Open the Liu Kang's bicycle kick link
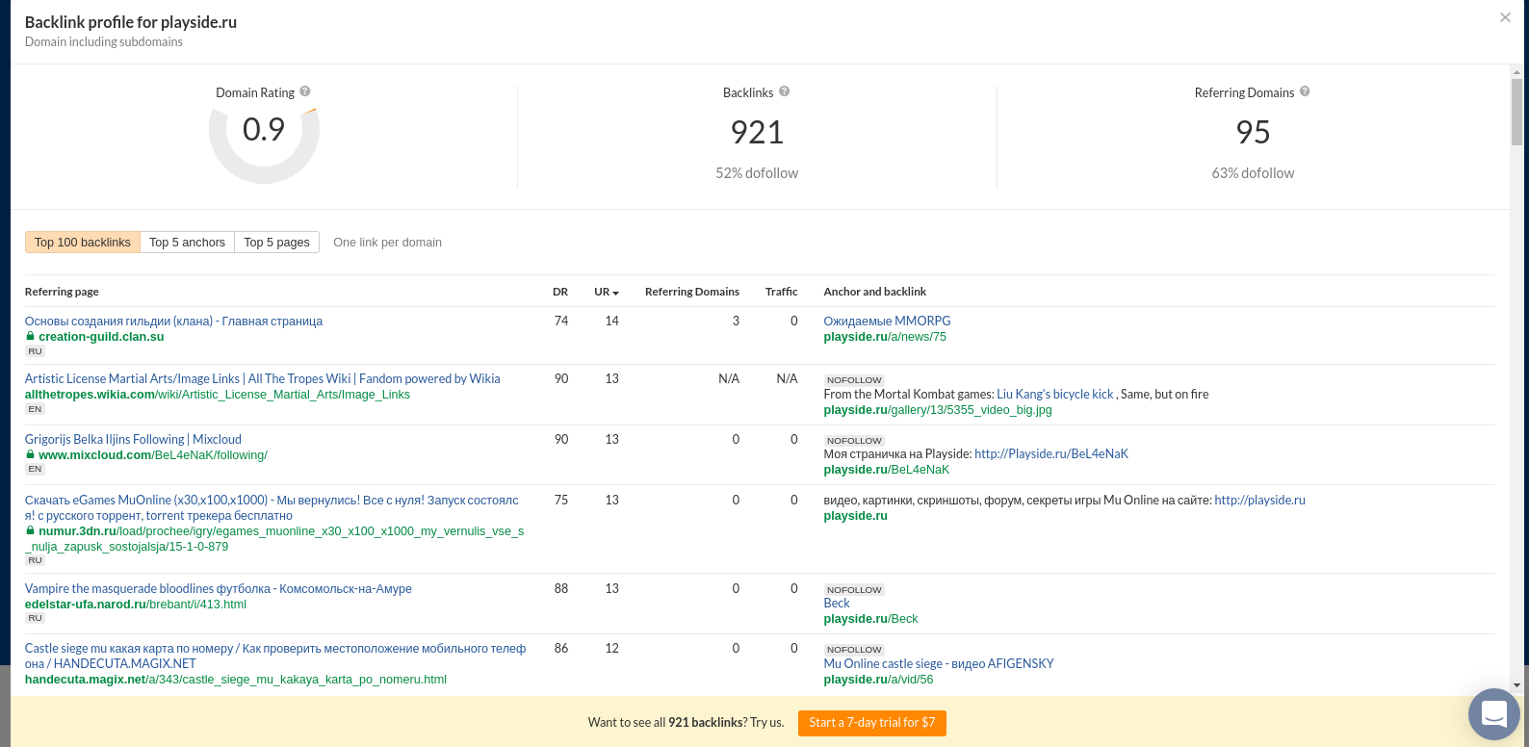The width and height of the screenshot is (1529, 747). (1055, 395)
